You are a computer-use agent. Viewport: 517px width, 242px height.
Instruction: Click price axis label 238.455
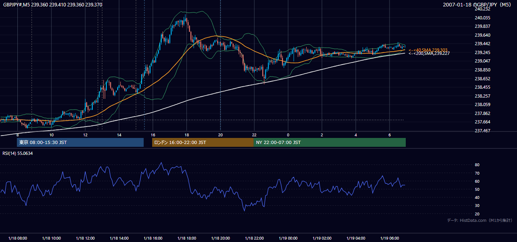[483, 87]
